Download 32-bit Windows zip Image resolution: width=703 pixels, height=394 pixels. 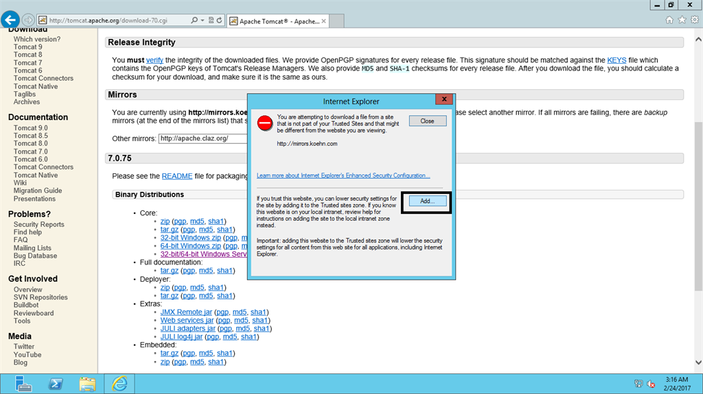pyautogui.click(x=191, y=238)
